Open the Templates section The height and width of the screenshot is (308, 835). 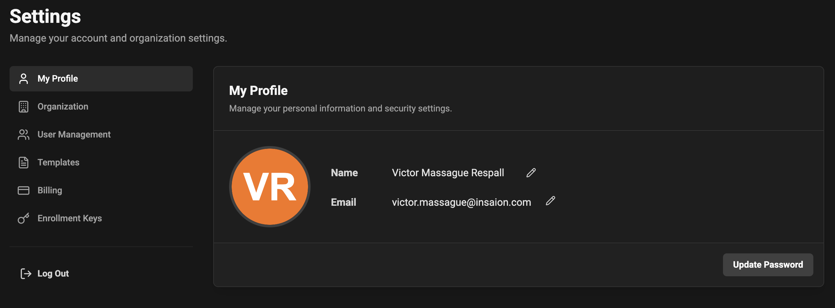pos(58,162)
